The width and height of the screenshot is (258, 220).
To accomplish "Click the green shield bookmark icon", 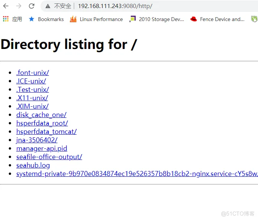I will pyautogui.click(x=255, y=19).
